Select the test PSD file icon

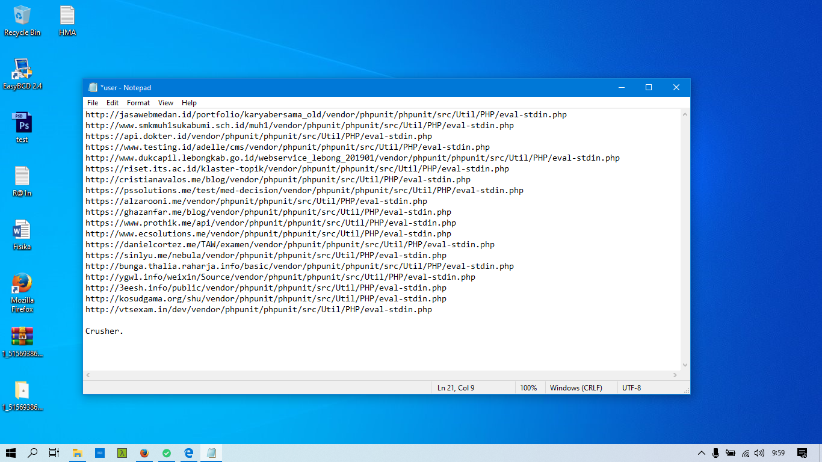(22, 128)
